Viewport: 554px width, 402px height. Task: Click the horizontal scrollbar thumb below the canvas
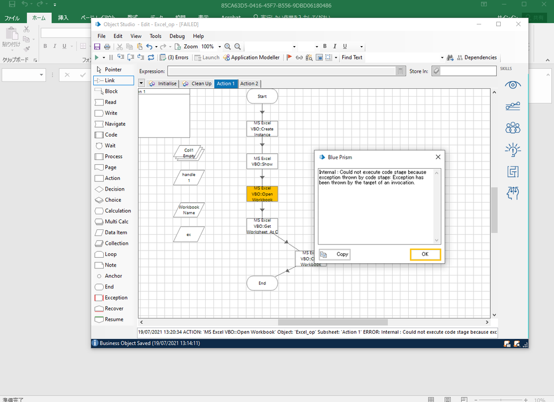coord(333,323)
